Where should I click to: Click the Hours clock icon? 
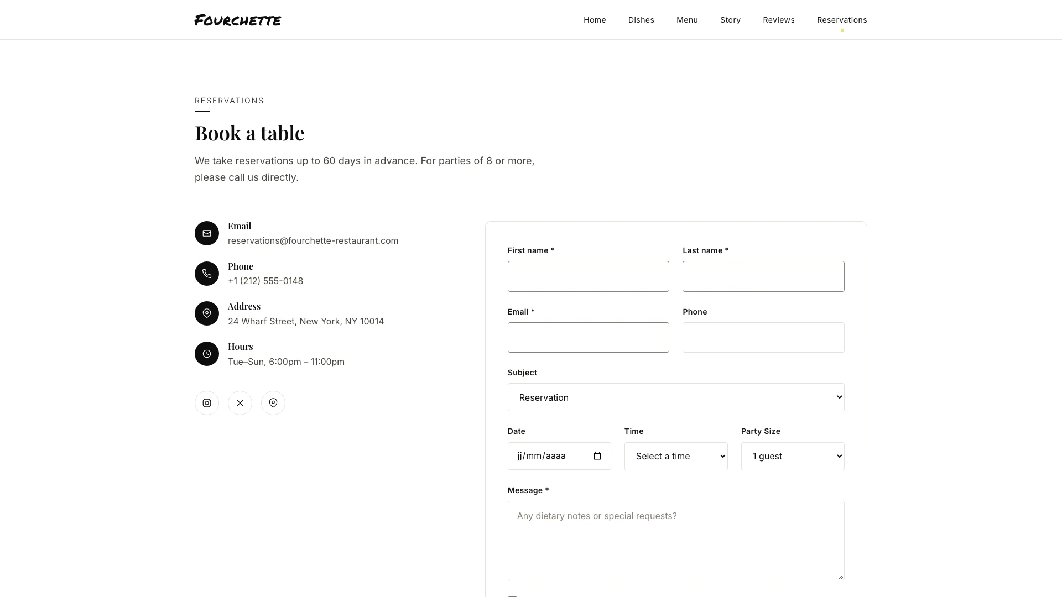(207, 354)
